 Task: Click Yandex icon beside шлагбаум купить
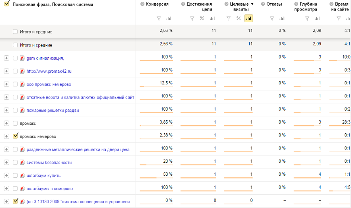pos(22,176)
